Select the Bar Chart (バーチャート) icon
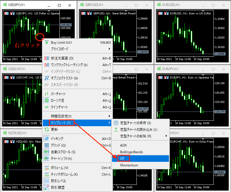 coord(47,94)
